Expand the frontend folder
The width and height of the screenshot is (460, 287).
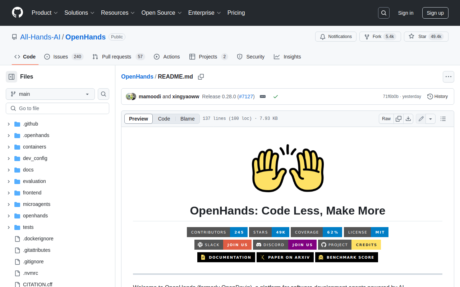[x=9, y=193]
